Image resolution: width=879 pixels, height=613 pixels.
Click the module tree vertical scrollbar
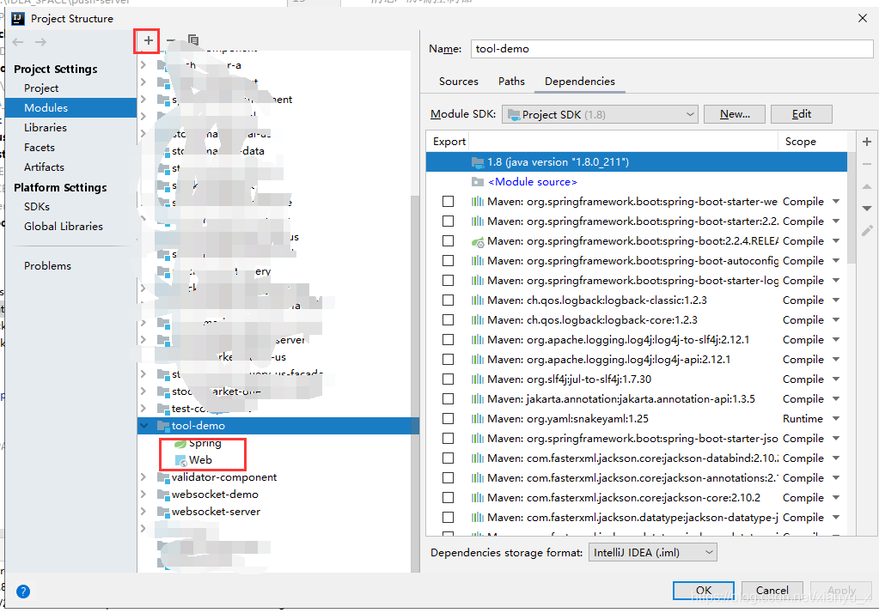[415, 384]
